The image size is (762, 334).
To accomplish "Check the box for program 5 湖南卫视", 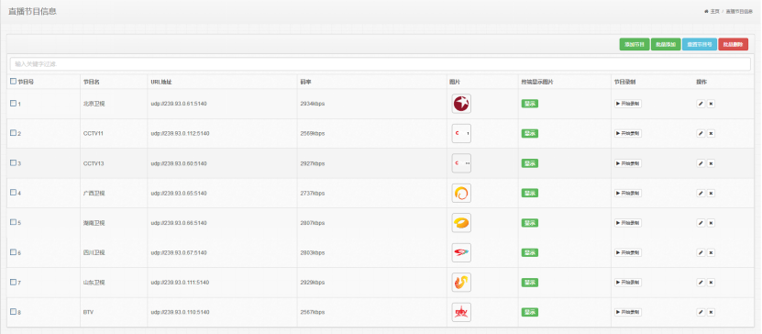I will coord(13,222).
